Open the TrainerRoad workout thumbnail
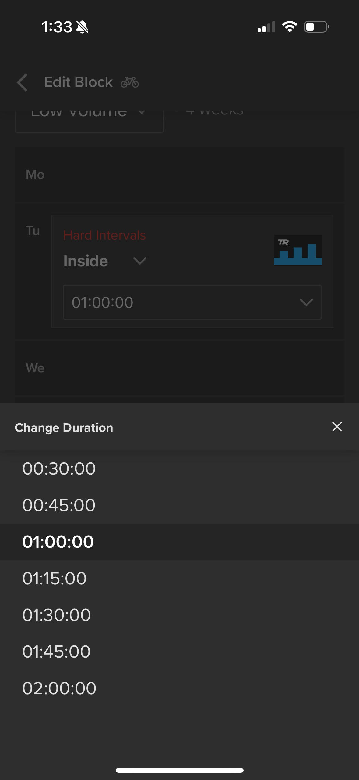 click(x=297, y=250)
